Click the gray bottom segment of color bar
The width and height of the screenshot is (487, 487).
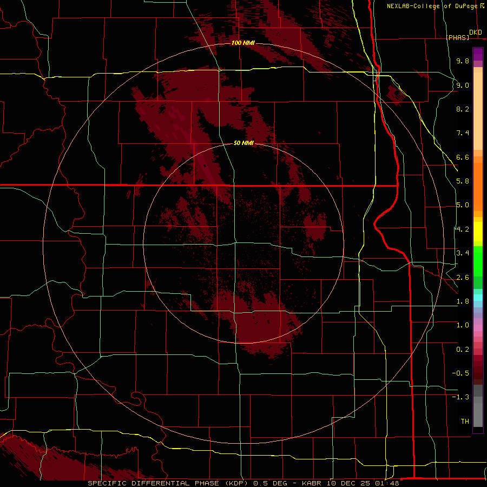coord(478,414)
